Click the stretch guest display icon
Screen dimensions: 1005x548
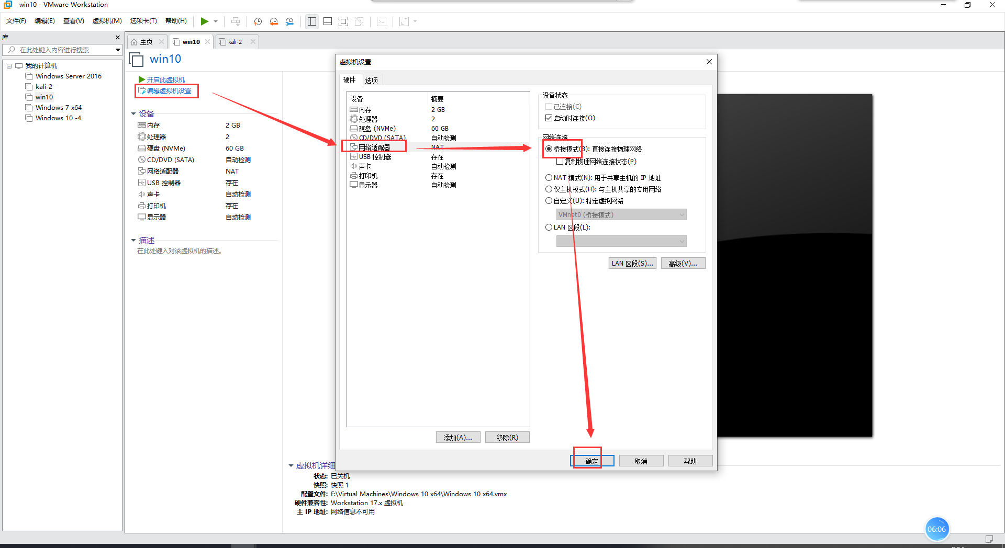[404, 21]
